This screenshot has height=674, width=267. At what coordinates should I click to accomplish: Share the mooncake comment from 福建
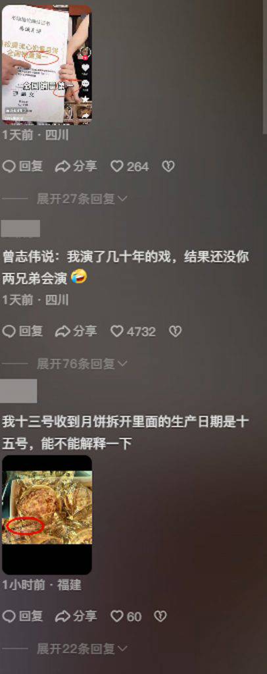click(76, 617)
